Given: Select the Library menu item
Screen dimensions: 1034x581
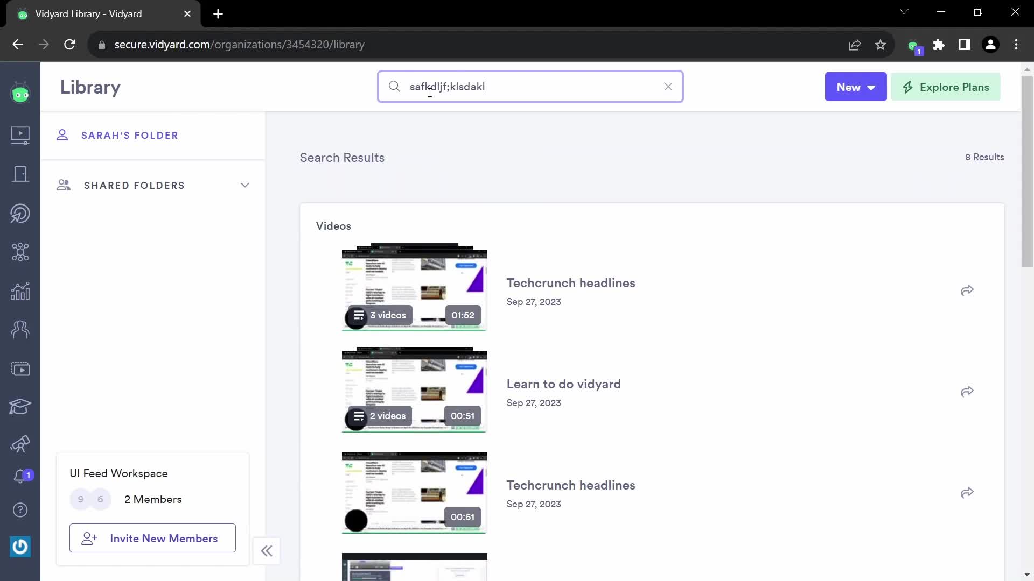Looking at the screenshot, I should coord(20,134).
